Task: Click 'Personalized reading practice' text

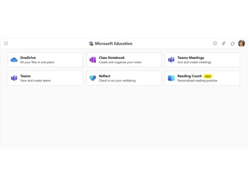Action: point(197,81)
